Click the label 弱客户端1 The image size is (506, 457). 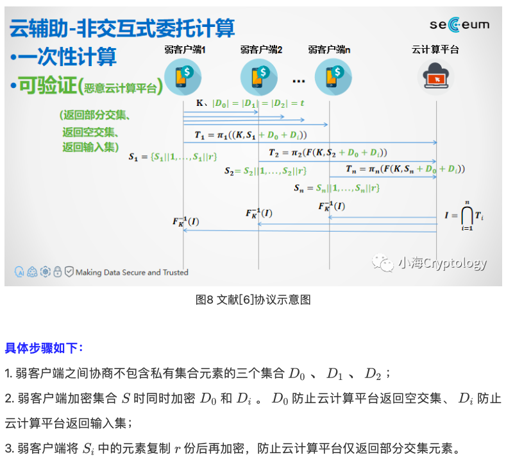pos(185,49)
